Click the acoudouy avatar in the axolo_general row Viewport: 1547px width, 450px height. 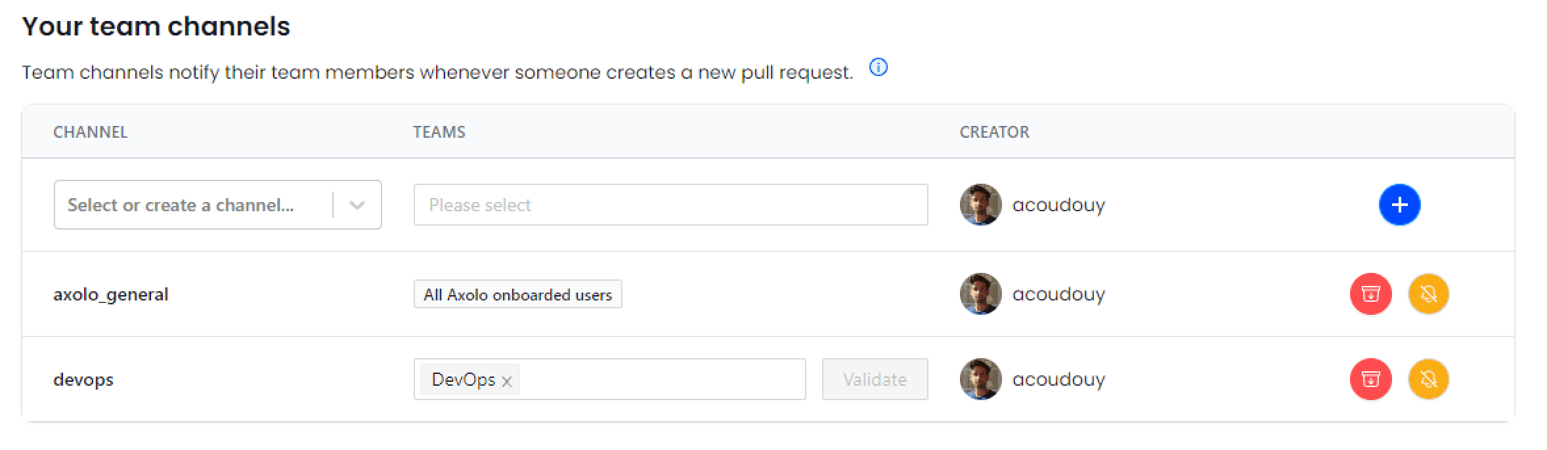pyautogui.click(x=980, y=294)
